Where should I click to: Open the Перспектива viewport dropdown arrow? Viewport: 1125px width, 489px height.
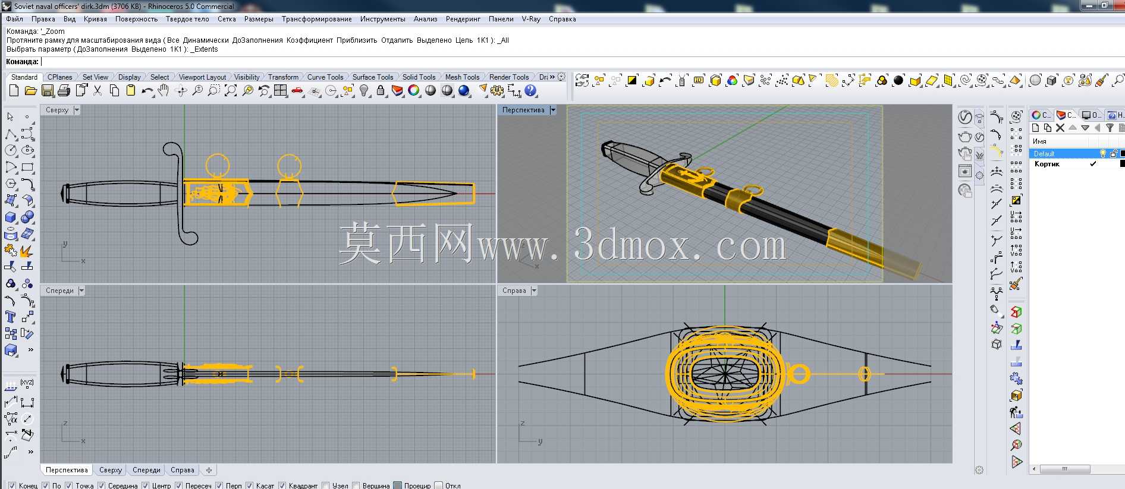click(553, 110)
